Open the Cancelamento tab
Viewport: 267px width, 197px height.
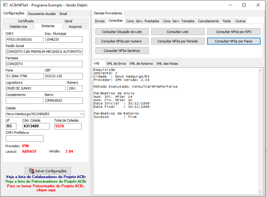pos(208,21)
